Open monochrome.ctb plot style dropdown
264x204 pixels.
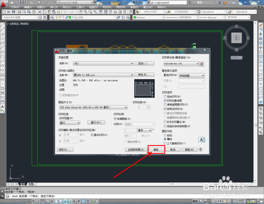[181, 64]
